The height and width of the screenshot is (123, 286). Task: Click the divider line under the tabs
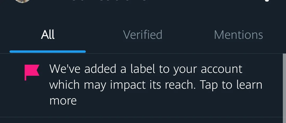(185, 54)
